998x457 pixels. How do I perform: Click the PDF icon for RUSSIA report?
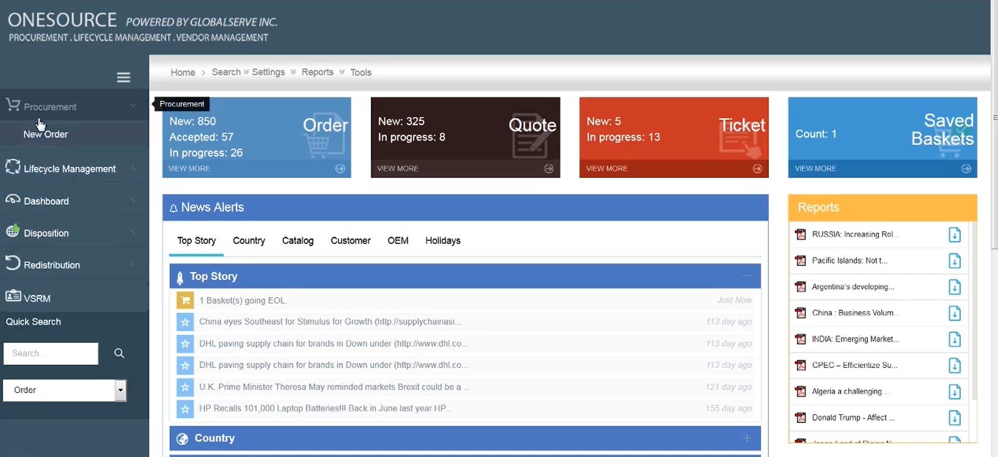point(800,234)
